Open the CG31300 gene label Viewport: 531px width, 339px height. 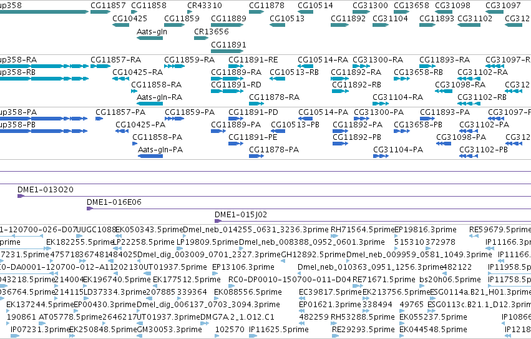point(370,6)
